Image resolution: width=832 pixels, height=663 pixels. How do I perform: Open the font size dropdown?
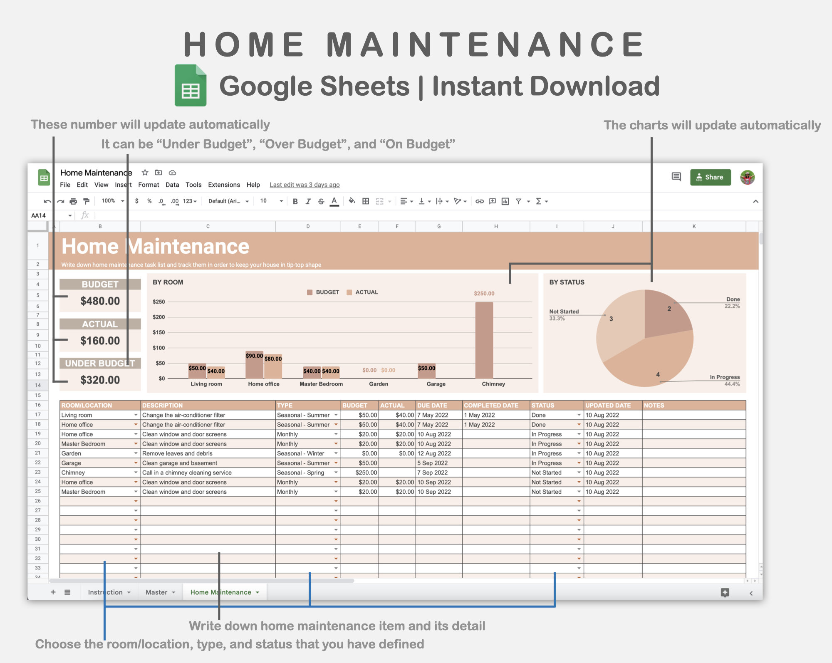click(270, 201)
